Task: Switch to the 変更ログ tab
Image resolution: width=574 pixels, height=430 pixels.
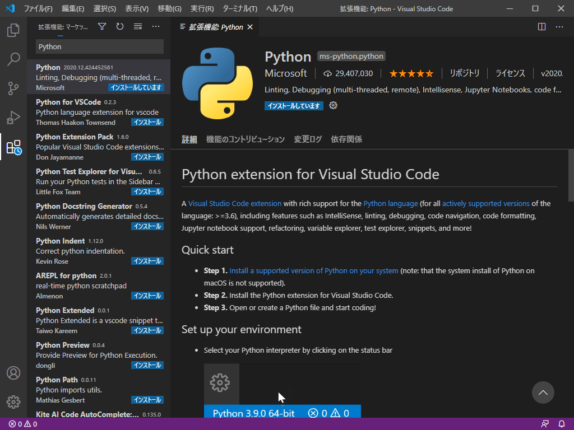Action: click(308, 139)
